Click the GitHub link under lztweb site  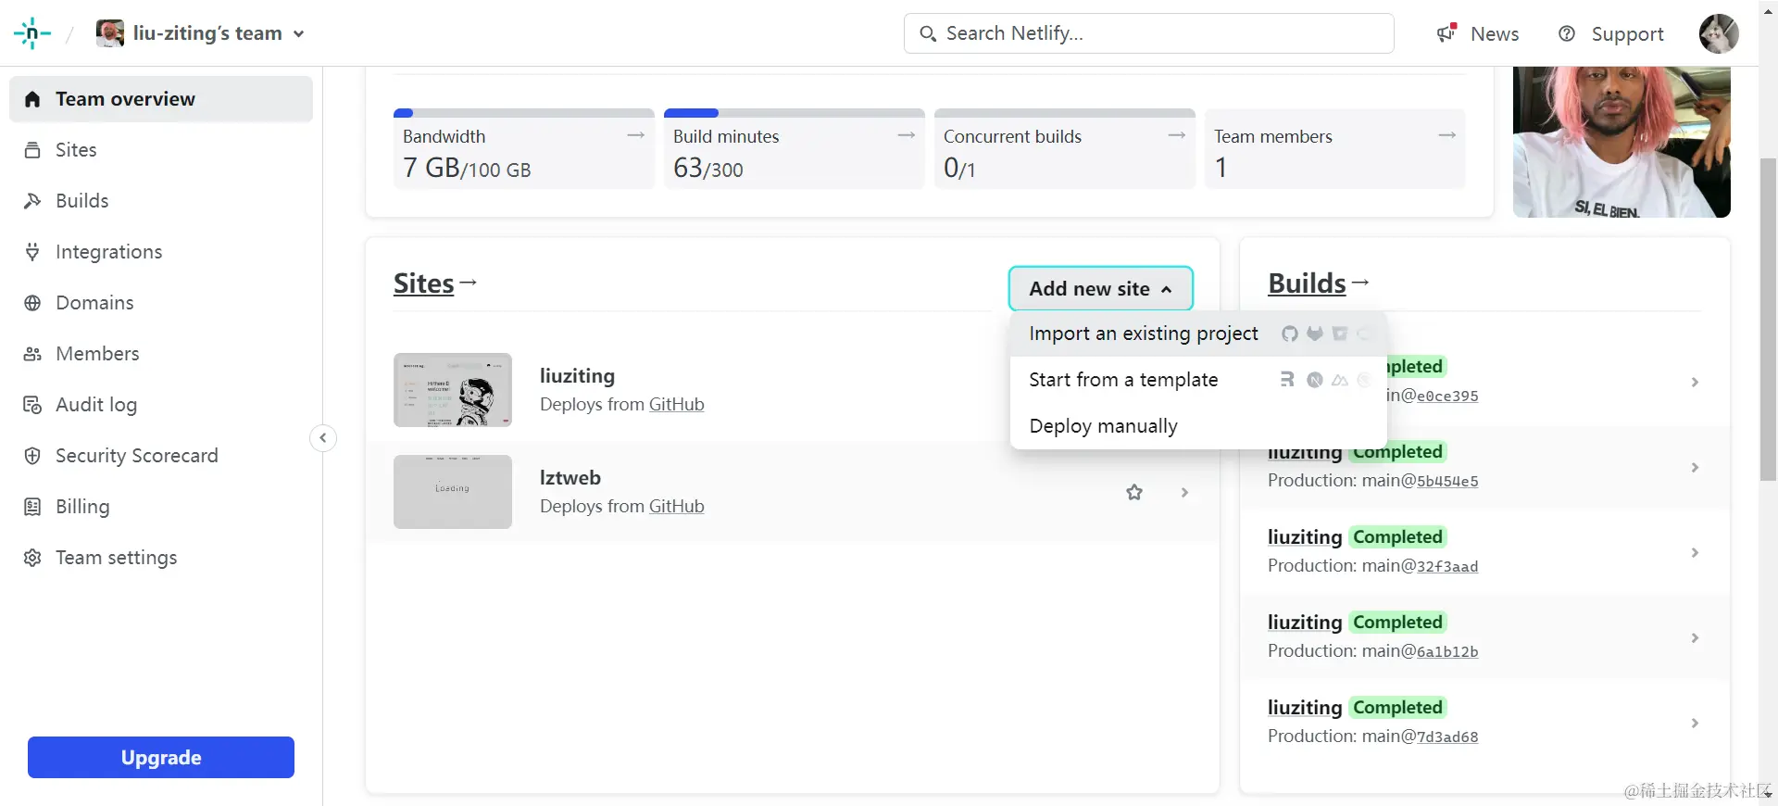tap(676, 507)
